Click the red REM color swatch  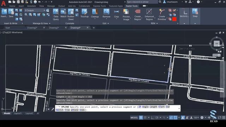(x=174, y=19)
